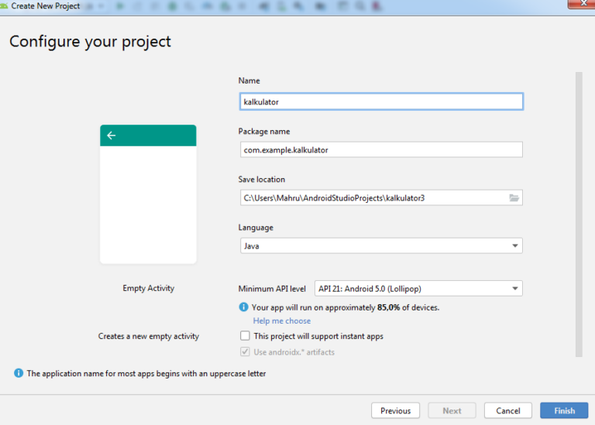Go back with the Previous button

pos(395,410)
